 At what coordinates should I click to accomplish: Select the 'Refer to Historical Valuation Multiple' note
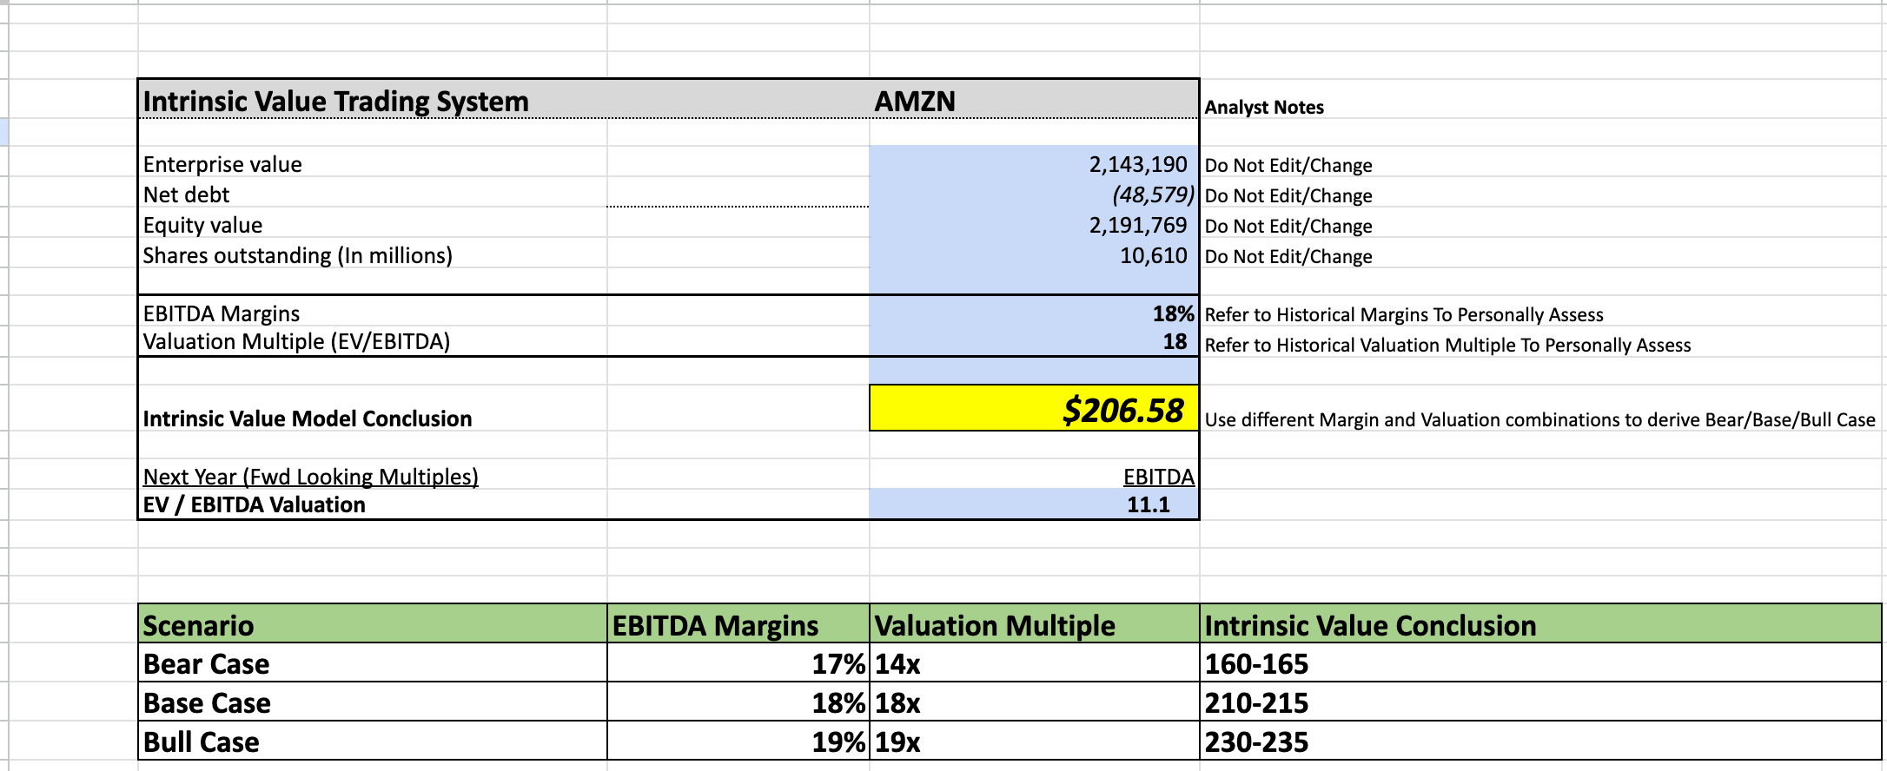(1447, 346)
